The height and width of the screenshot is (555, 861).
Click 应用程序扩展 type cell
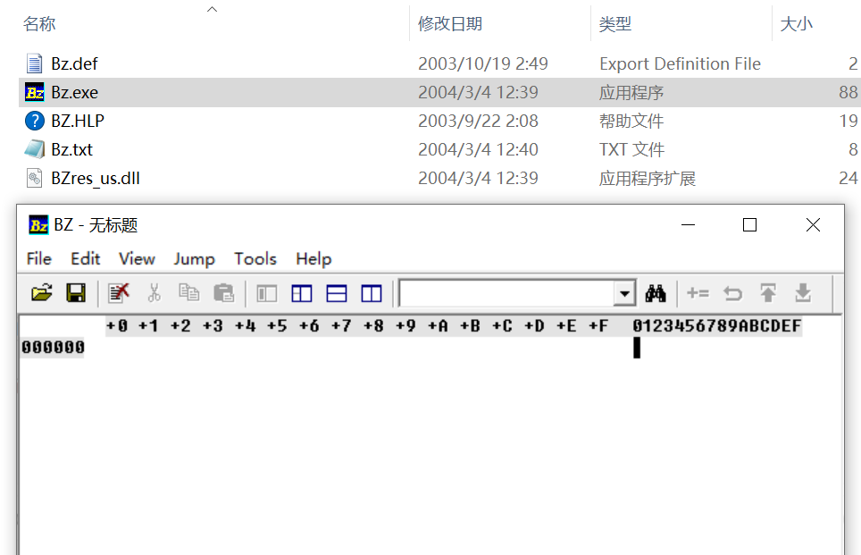tap(648, 178)
